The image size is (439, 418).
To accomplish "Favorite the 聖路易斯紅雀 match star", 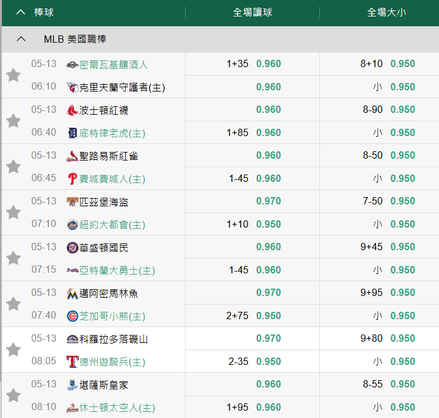I will coord(13,167).
